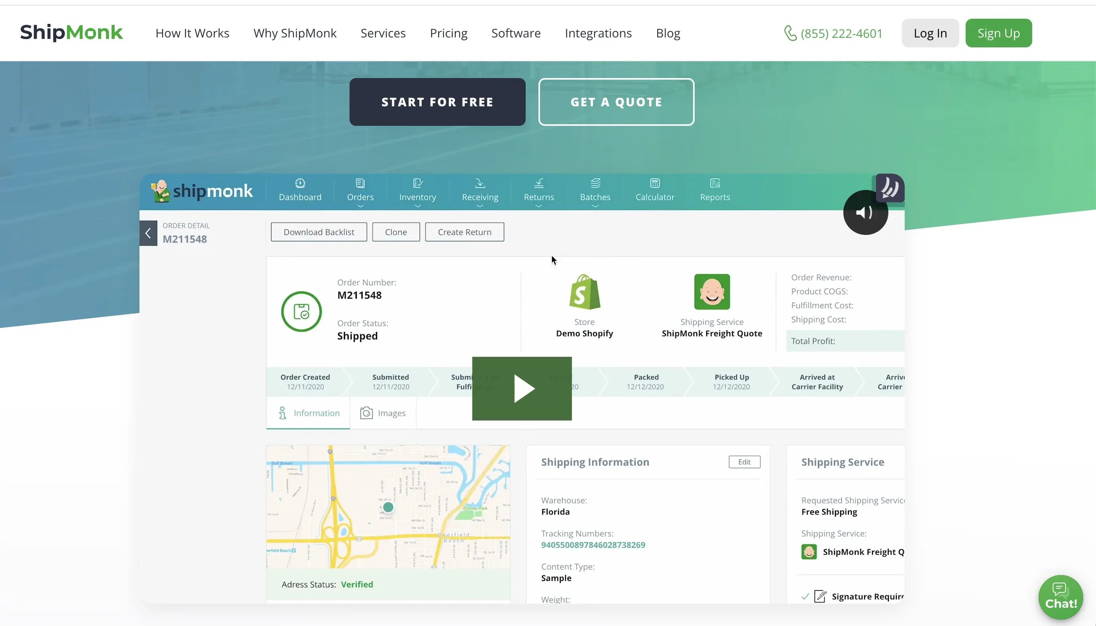Click the Create Return button
The height and width of the screenshot is (626, 1096).
464,232
